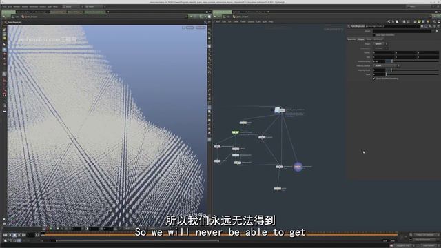
Task: Open the Velocity Stretch dropdown set to Scaled
Action: click(387, 66)
